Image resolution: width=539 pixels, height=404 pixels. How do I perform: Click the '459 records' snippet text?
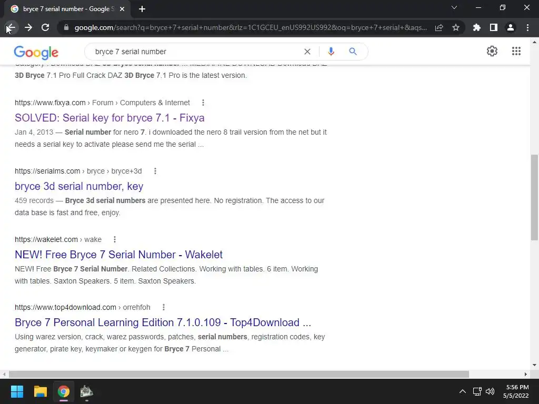[34, 200]
